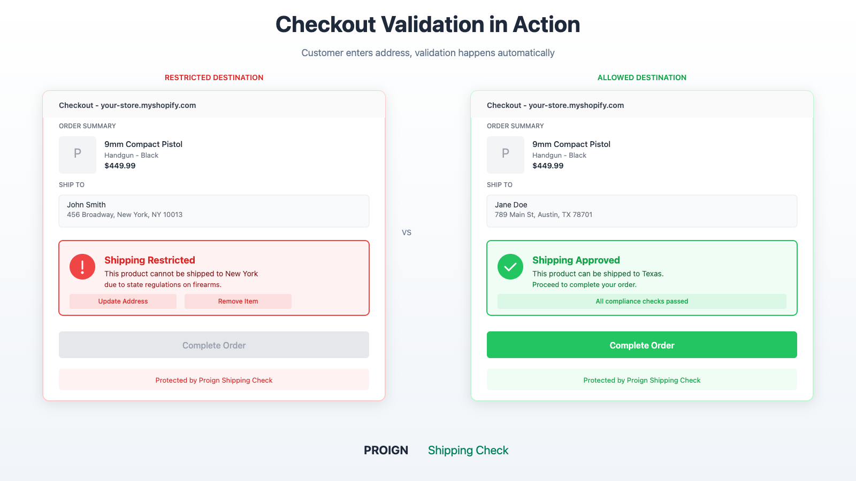The height and width of the screenshot is (481, 856).
Task: Click the red Shipping Restricted alert icon
Action: coord(82,266)
